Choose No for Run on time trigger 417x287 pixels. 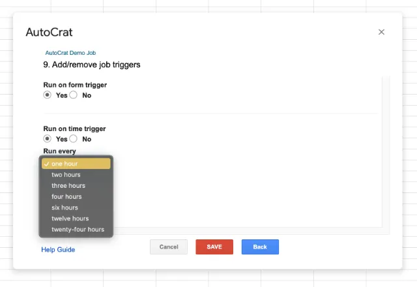(74, 139)
